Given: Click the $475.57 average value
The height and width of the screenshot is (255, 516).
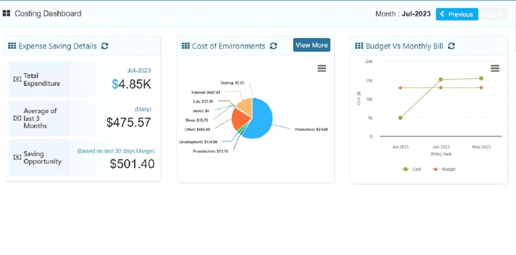Looking at the screenshot, I should (129, 122).
